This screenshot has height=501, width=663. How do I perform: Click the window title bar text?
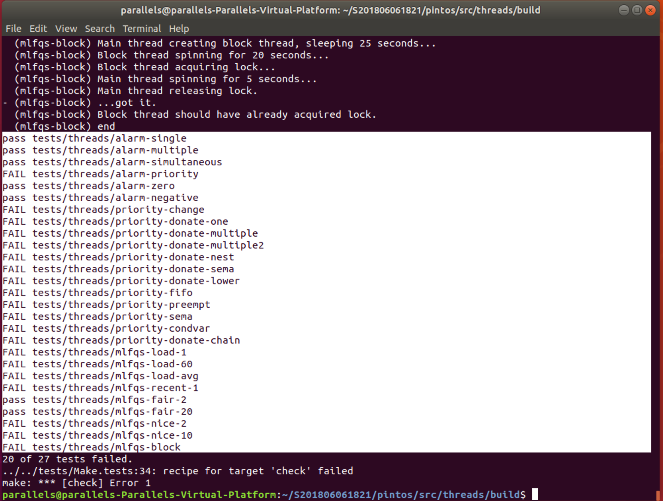pyautogui.click(x=331, y=10)
